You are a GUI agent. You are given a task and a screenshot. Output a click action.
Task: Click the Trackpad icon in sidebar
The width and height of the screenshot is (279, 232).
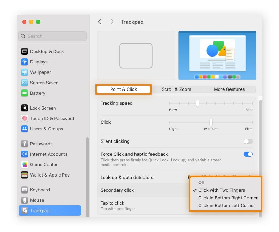25,210
